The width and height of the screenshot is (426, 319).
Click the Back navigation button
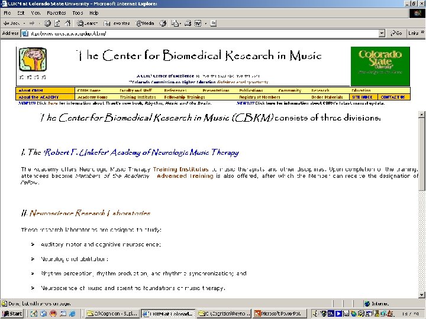tap(11, 23)
